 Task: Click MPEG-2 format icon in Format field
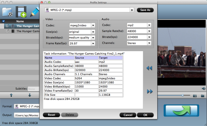click(17, 106)
